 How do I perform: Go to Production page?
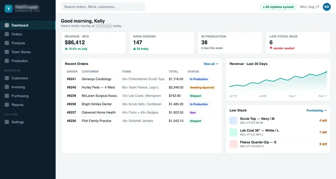coord(28,61)
